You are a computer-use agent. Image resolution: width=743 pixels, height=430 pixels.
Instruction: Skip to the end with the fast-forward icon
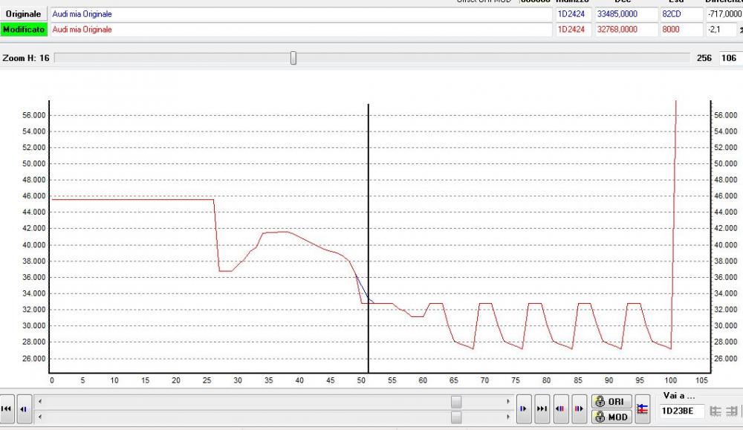[x=542, y=408]
